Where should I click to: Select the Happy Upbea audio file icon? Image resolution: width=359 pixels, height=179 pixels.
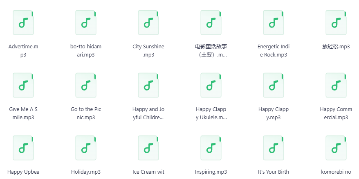[x=23, y=148]
